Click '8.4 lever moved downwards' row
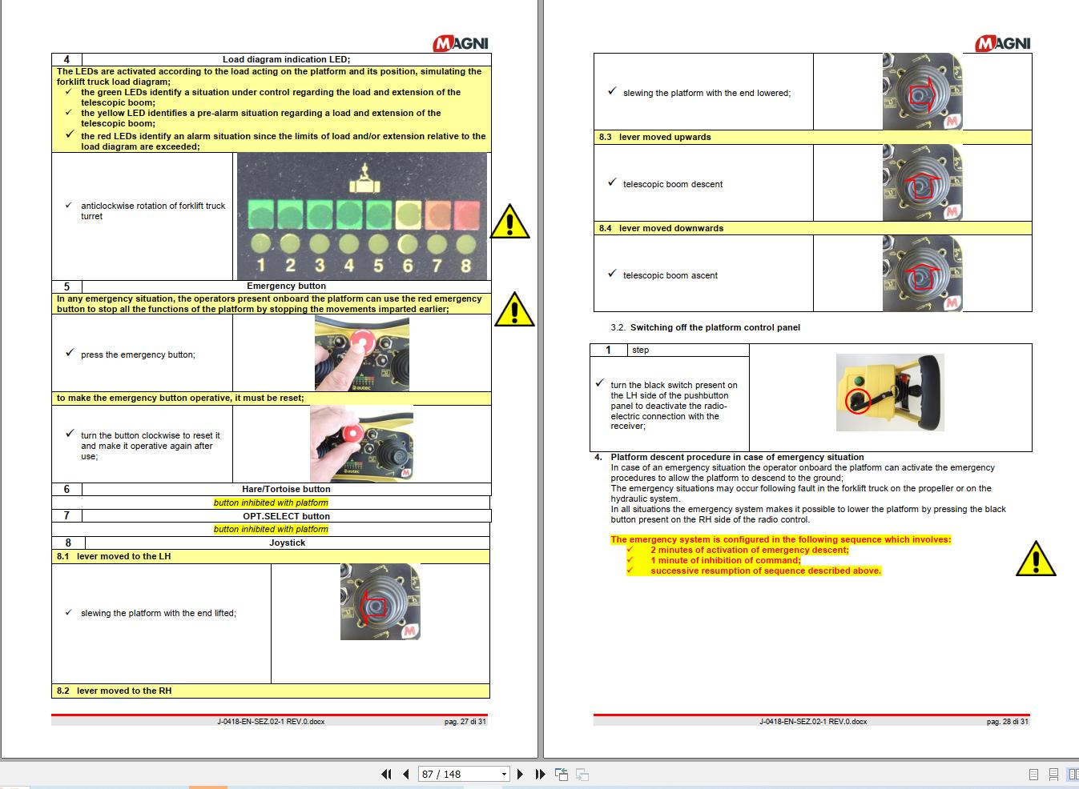Image resolution: width=1079 pixels, height=789 pixels. 812,228
